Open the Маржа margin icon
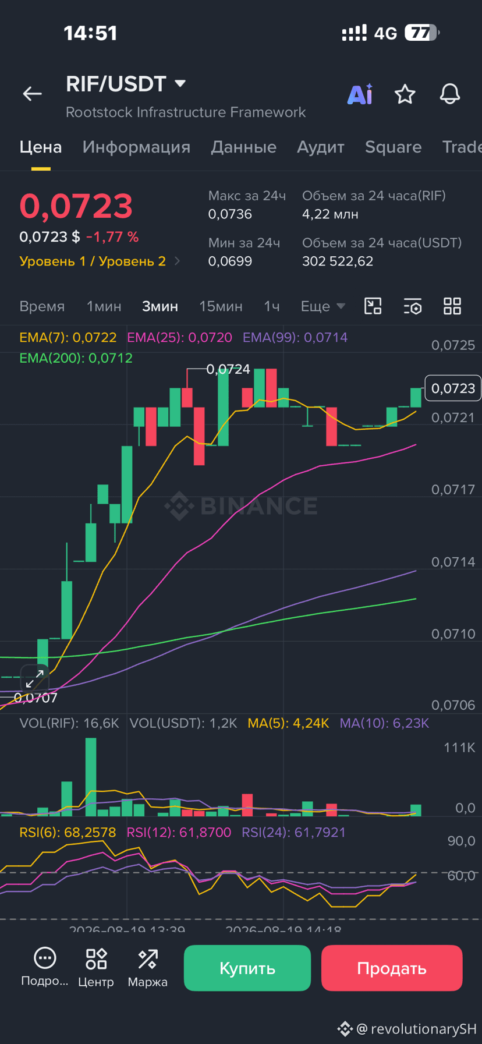 tap(147, 968)
